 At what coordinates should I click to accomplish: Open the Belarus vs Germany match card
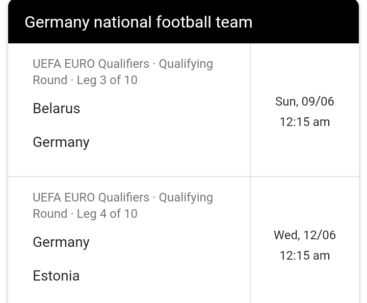pos(183,110)
